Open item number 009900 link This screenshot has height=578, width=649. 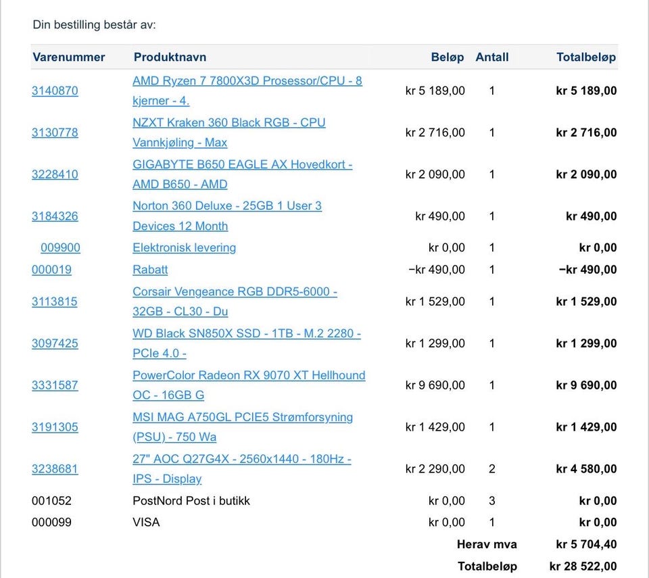click(x=60, y=247)
